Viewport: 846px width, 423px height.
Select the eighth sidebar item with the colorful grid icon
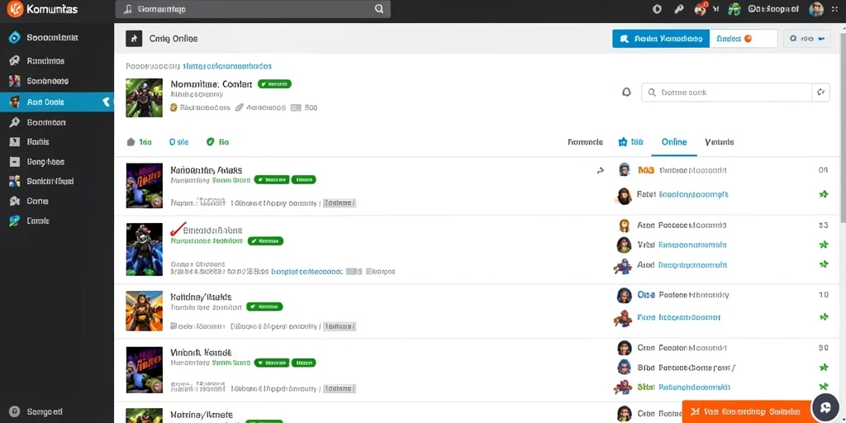(x=57, y=181)
